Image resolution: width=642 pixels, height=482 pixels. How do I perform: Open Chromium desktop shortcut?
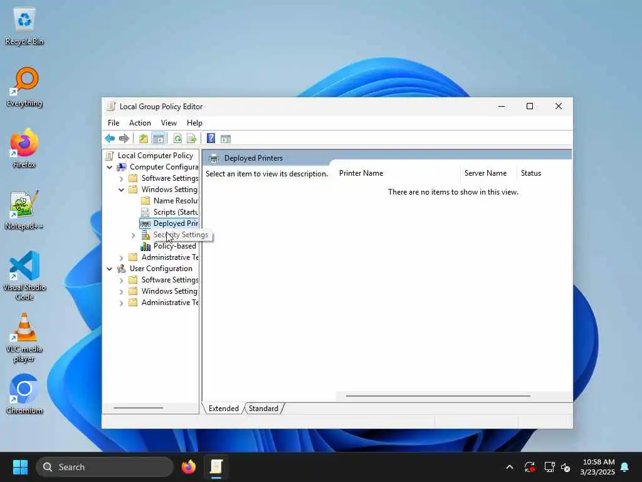(x=24, y=394)
